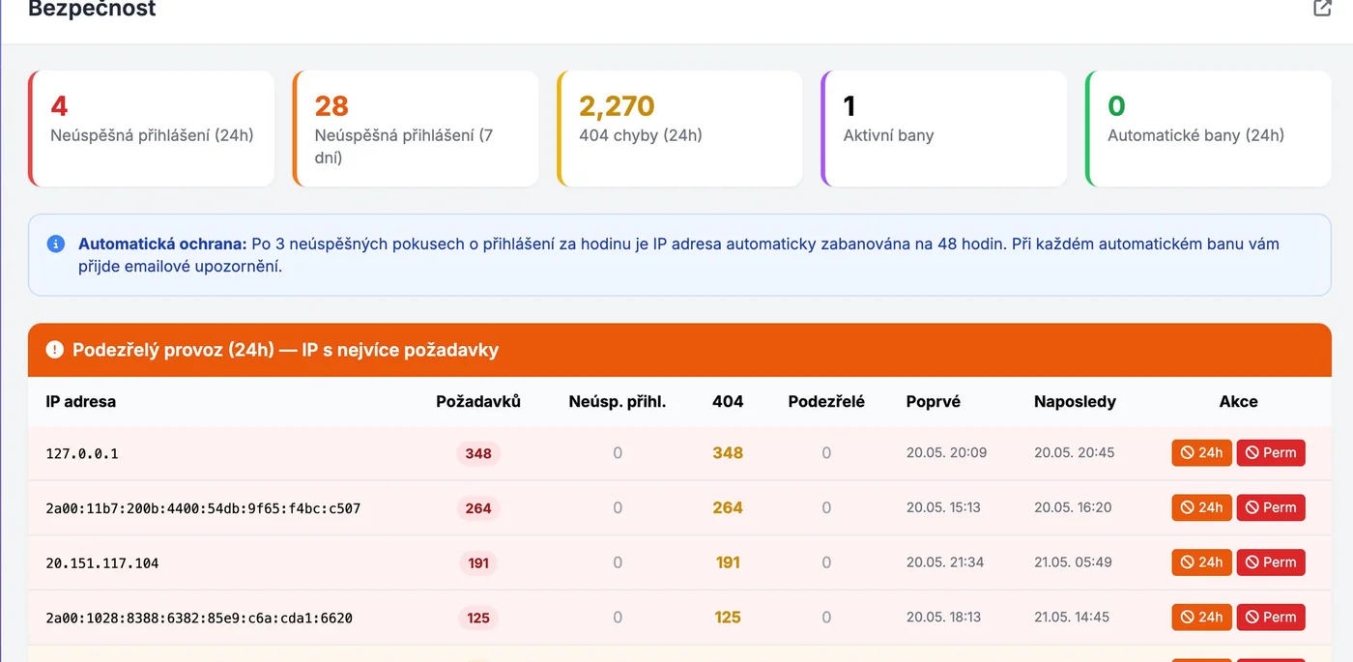Open the 404 chyby (24h) card
The image size is (1353, 662).
pyautogui.click(x=679, y=129)
